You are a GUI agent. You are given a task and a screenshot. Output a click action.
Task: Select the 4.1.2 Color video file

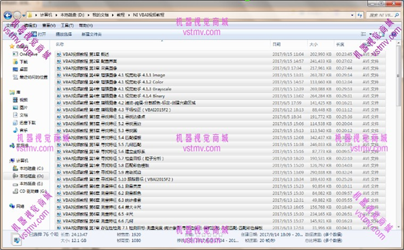pos(220,82)
